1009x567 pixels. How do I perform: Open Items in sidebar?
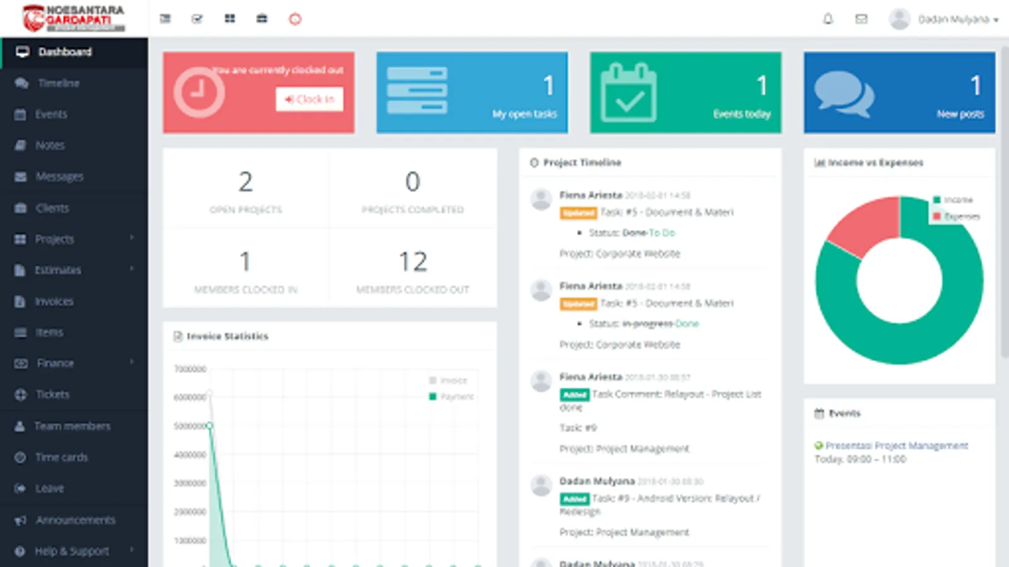pos(74,332)
